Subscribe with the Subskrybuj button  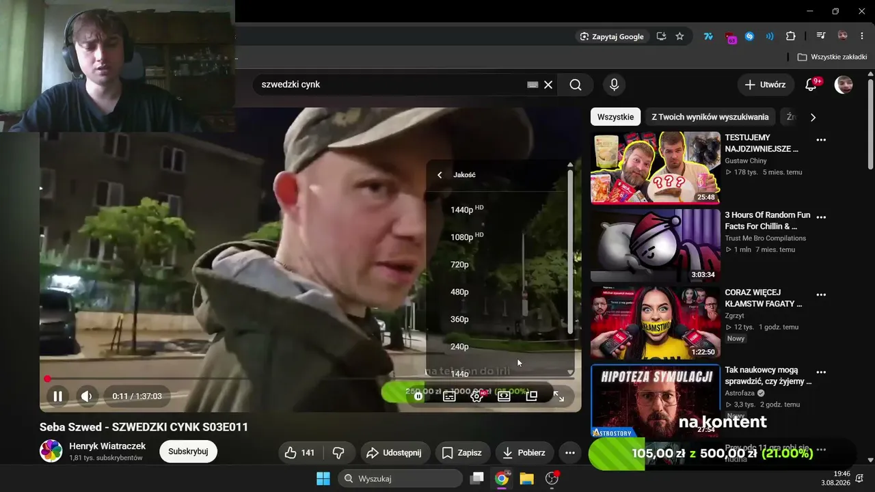coord(188,451)
